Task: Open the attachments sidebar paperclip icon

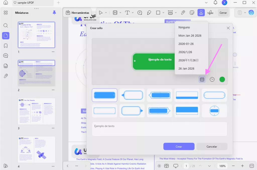Action: (x=6, y=76)
